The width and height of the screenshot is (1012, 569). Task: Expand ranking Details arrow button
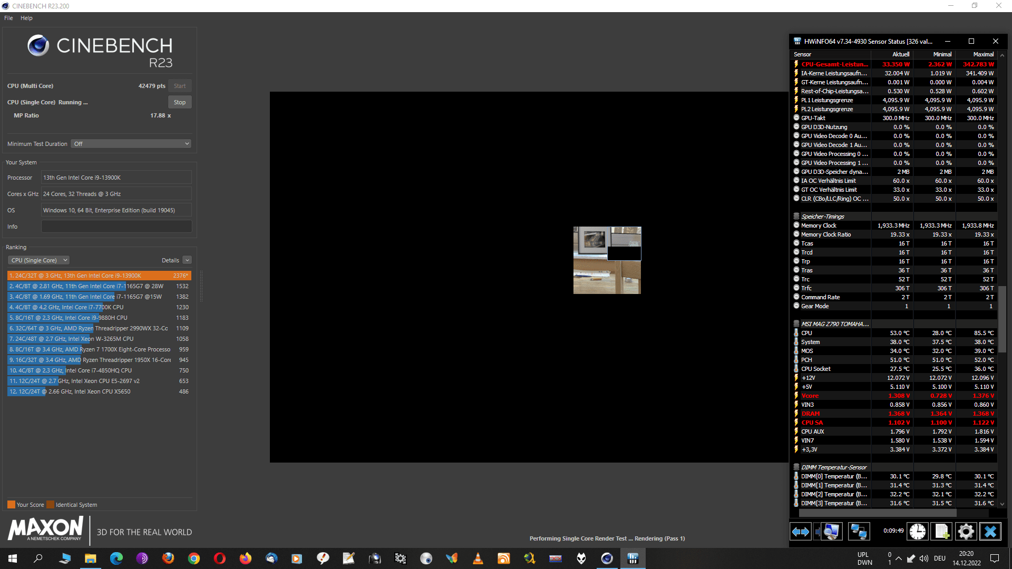(x=187, y=260)
